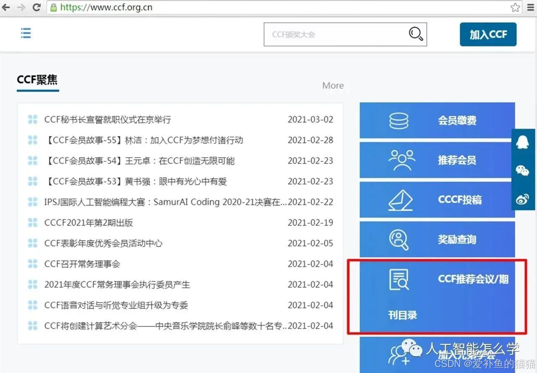Open WeChat icon on the side bar
This screenshot has width=537, height=373.
coord(522,171)
